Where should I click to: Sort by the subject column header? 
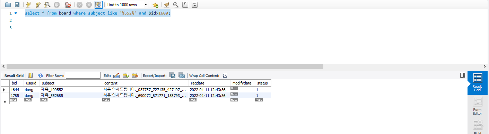point(71,83)
